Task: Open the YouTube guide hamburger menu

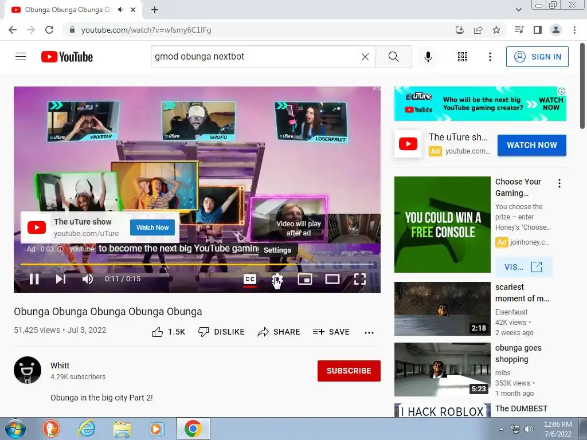Action: [x=21, y=57]
